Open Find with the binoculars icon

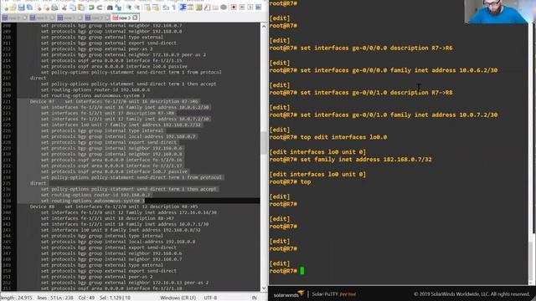pyautogui.click(x=110, y=8)
